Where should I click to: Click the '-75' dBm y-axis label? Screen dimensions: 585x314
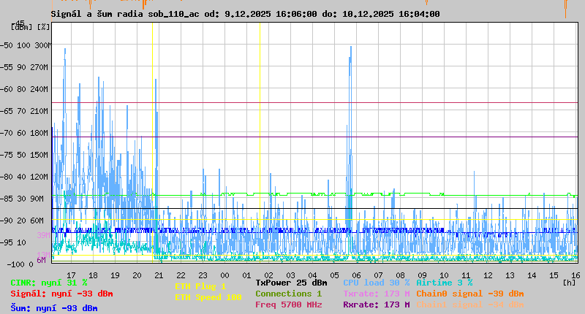click(x=7, y=155)
